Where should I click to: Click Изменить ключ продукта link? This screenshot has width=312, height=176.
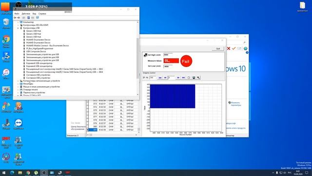(x=235, y=128)
